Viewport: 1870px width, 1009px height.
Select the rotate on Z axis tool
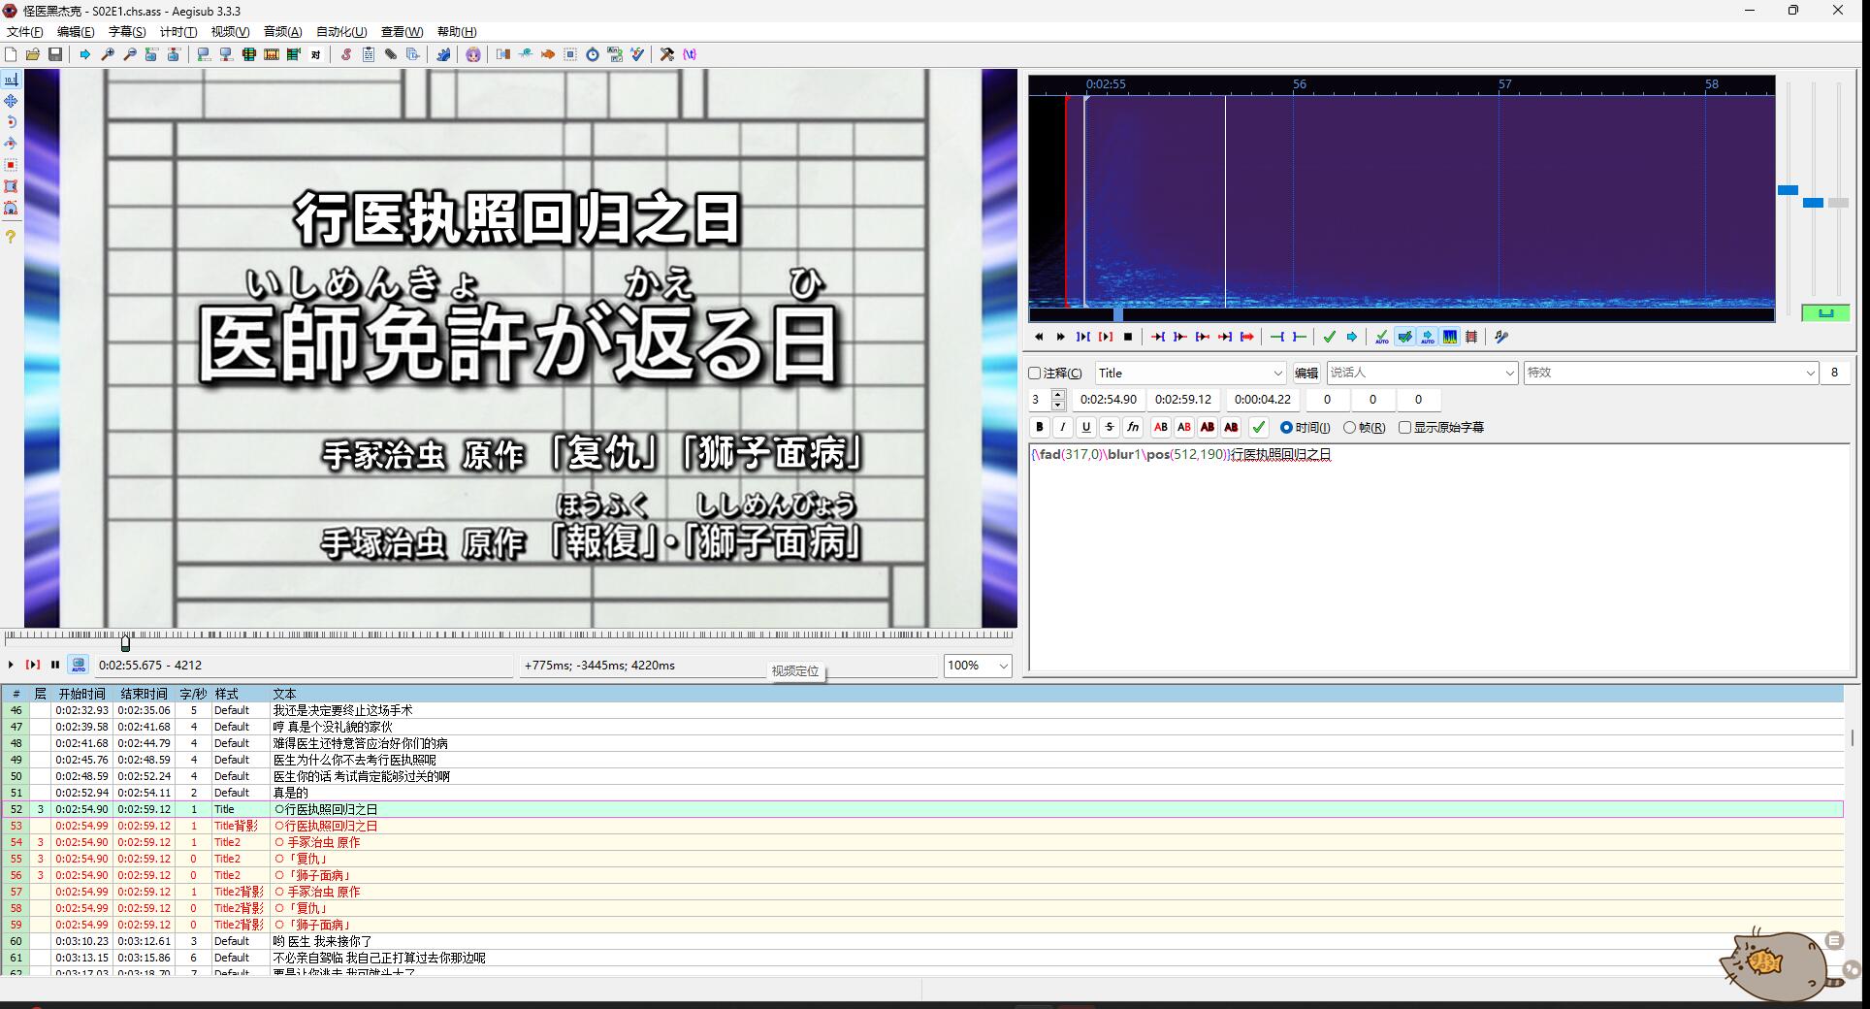(11, 122)
